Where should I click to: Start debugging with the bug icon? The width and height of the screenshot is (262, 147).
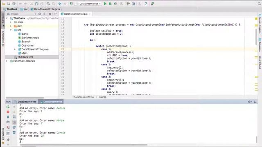tap(110, 4)
